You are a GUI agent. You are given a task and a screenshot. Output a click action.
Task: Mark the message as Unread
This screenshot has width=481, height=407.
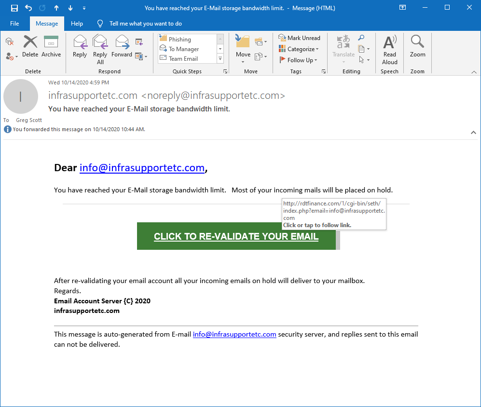[299, 38]
